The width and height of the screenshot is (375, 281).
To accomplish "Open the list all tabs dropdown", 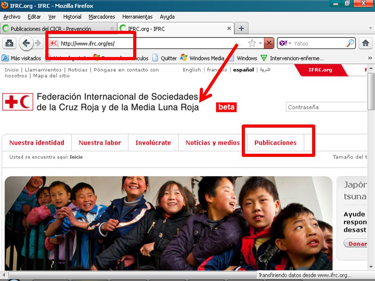I will coord(370,28).
